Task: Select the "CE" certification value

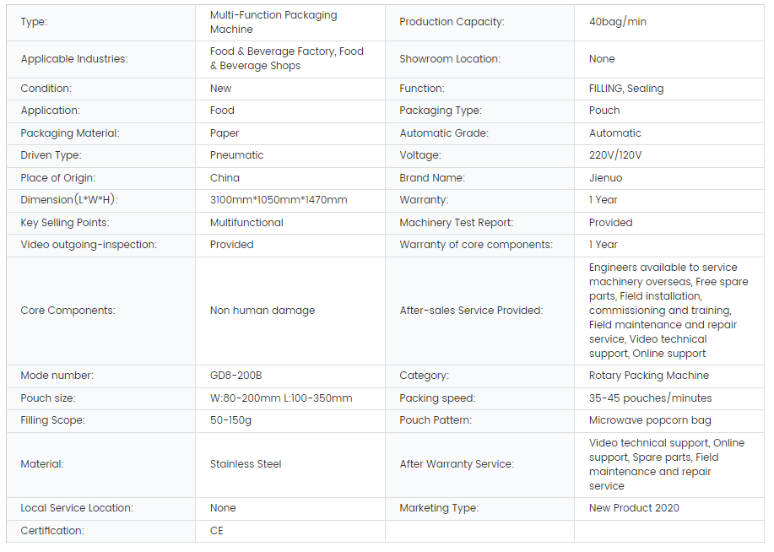Action: tap(217, 531)
